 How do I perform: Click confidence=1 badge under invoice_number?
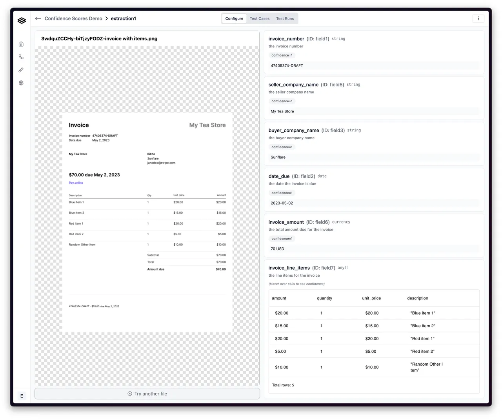[x=282, y=55]
